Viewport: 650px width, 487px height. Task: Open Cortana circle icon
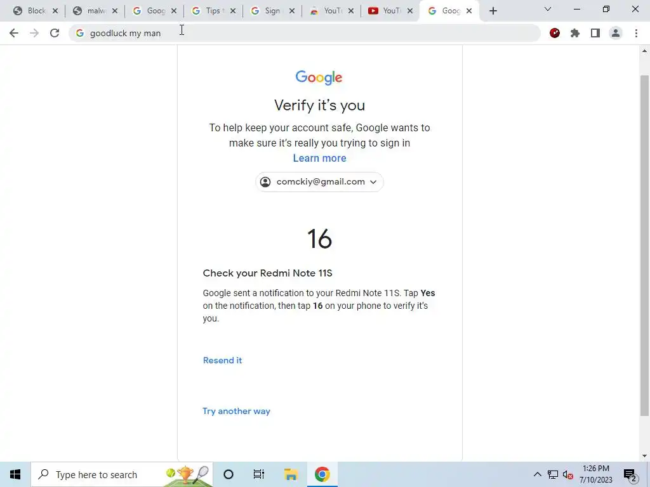[229, 474]
